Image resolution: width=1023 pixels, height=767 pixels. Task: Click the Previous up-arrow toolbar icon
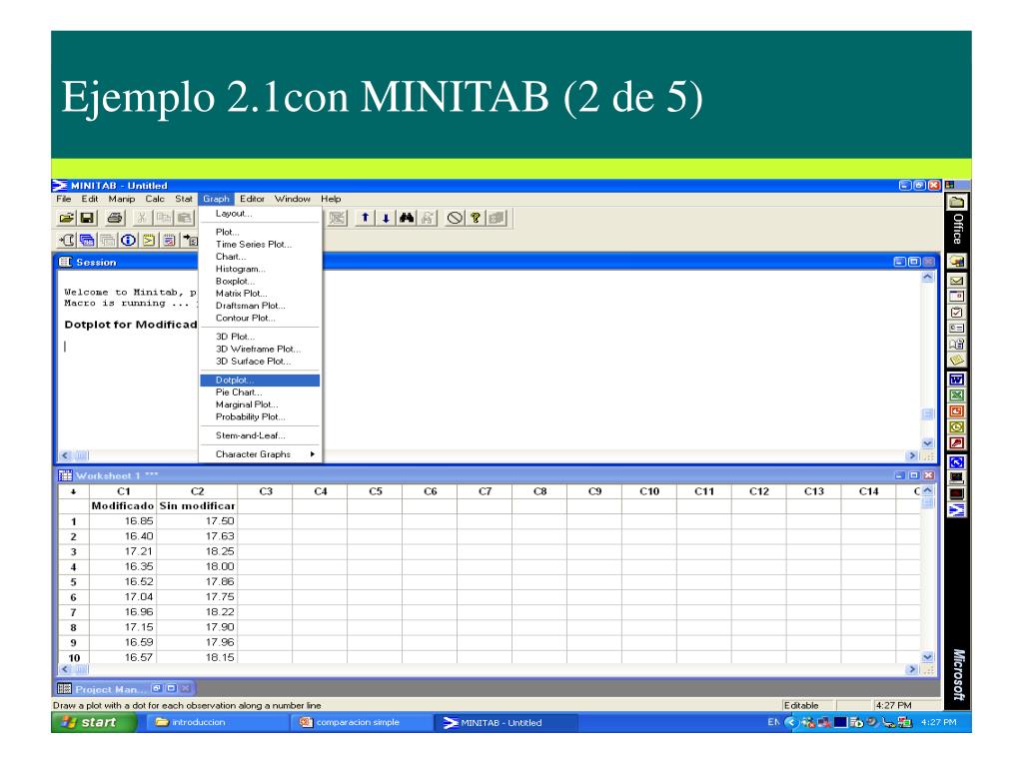(x=366, y=218)
